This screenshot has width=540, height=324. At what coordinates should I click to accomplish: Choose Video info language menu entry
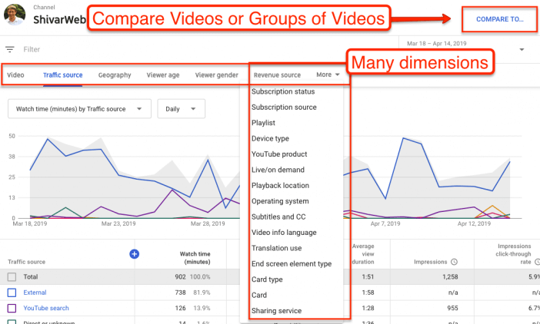tap(284, 233)
